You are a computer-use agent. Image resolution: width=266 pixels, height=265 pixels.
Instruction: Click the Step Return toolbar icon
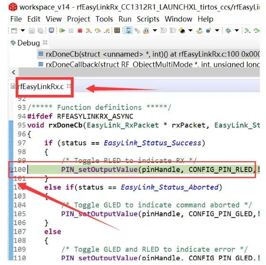107,31
